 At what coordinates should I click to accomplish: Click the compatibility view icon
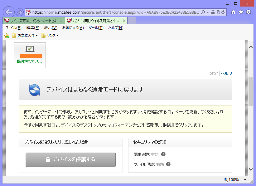[218, 12]
